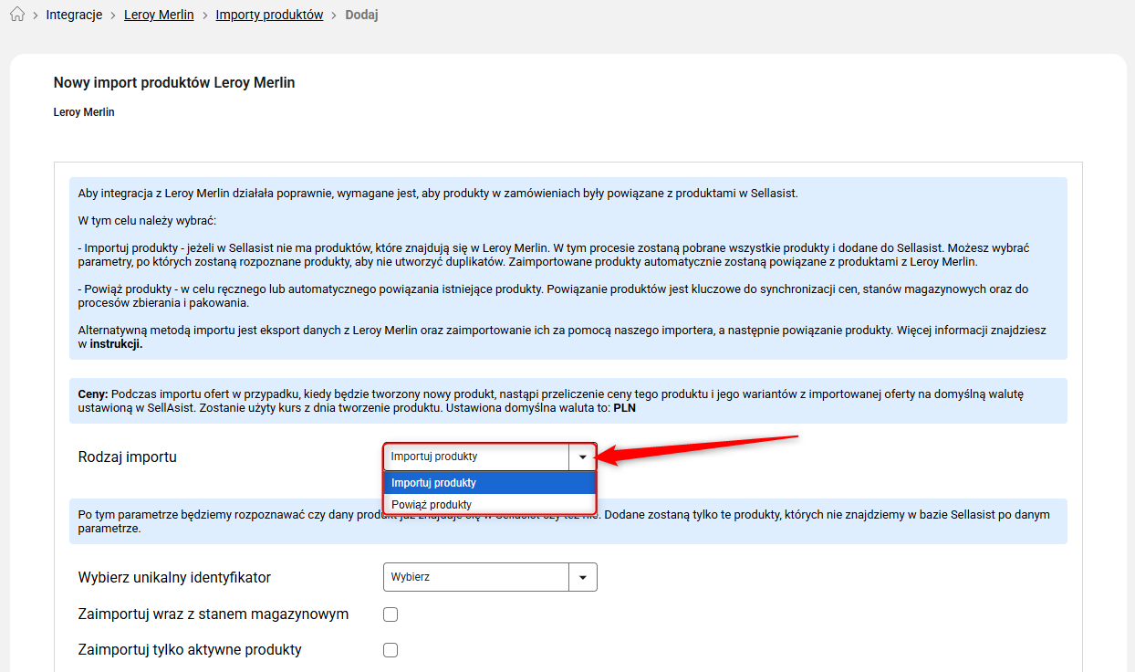Expand the unique identifier dropdown arrow
Image resolution: width=1135 pixels, height=672 pixels.
(x=583, y=577)
